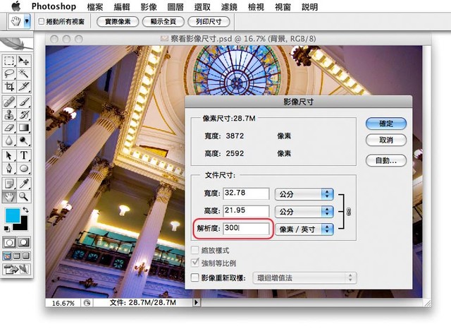Open the height unit 公分 dropdown

(304, 212)
